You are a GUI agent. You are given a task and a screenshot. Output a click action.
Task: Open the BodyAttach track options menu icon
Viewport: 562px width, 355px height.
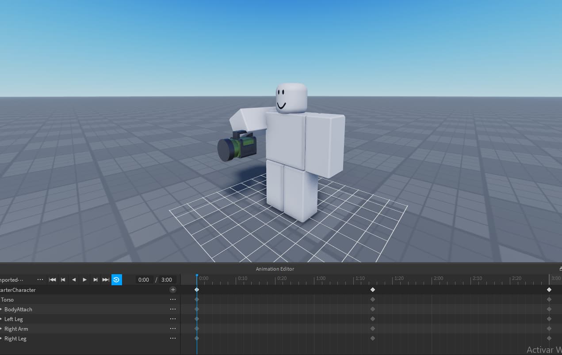pos(173,309)
